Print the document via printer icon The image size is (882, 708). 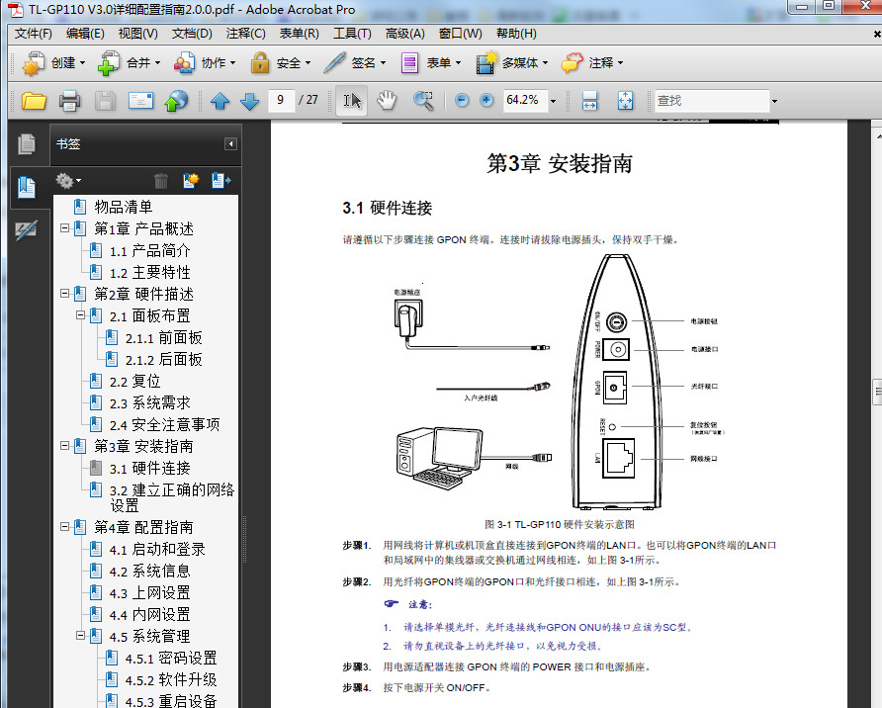point(67,100)
